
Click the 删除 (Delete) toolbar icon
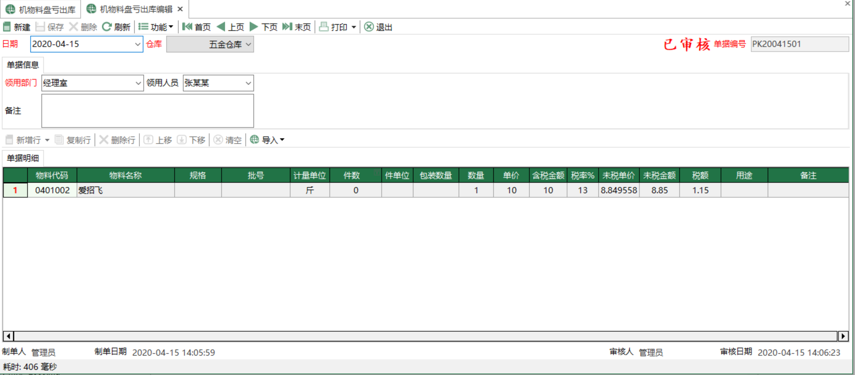[x=73, y=27]
